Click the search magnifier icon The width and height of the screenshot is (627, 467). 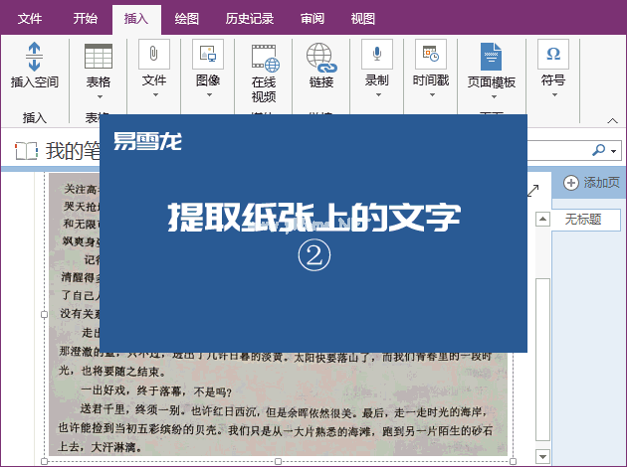[x=598, y=150]
